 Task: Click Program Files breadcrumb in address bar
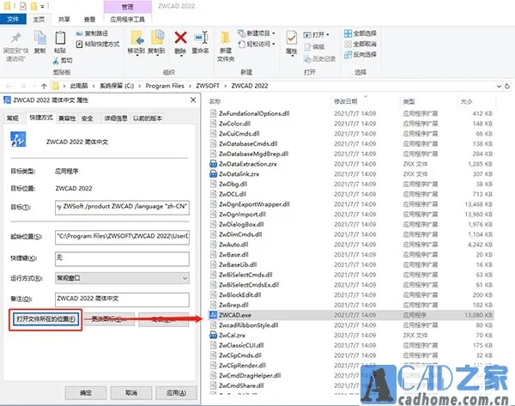[165, 86]
